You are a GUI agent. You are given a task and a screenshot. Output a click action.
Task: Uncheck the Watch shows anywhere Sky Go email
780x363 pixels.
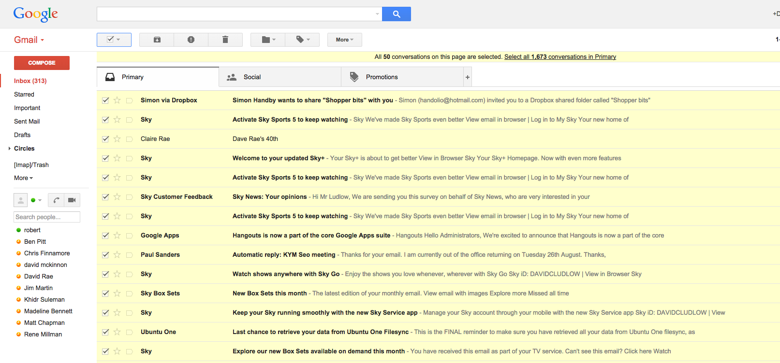tap(105, 274)
